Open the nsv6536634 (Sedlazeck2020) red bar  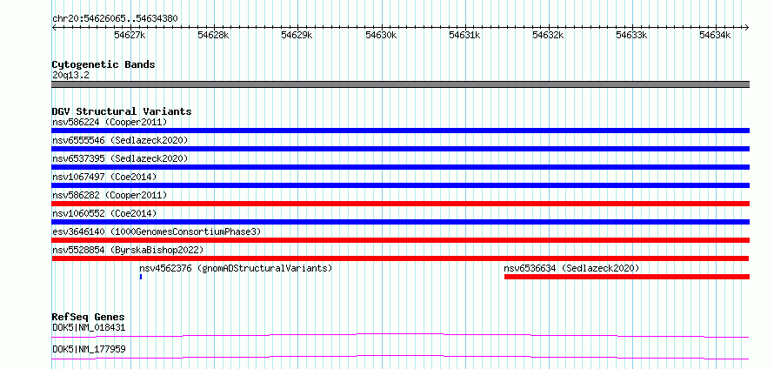(627, 277)
